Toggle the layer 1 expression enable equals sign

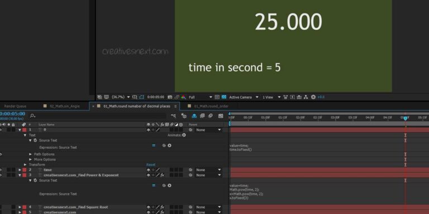pos(154,145)
